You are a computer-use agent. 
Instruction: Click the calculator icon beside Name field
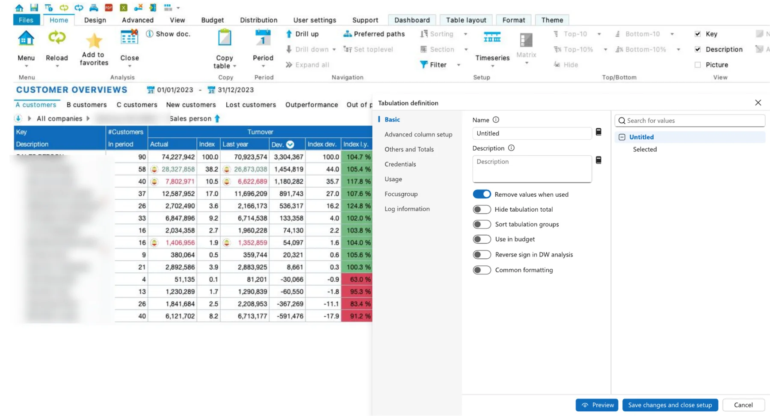click(598, 132)
